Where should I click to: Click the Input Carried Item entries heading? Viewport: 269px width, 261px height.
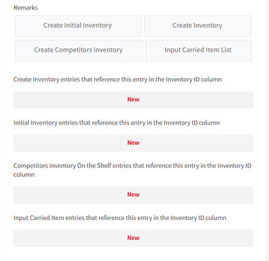[x=120, y=218]
